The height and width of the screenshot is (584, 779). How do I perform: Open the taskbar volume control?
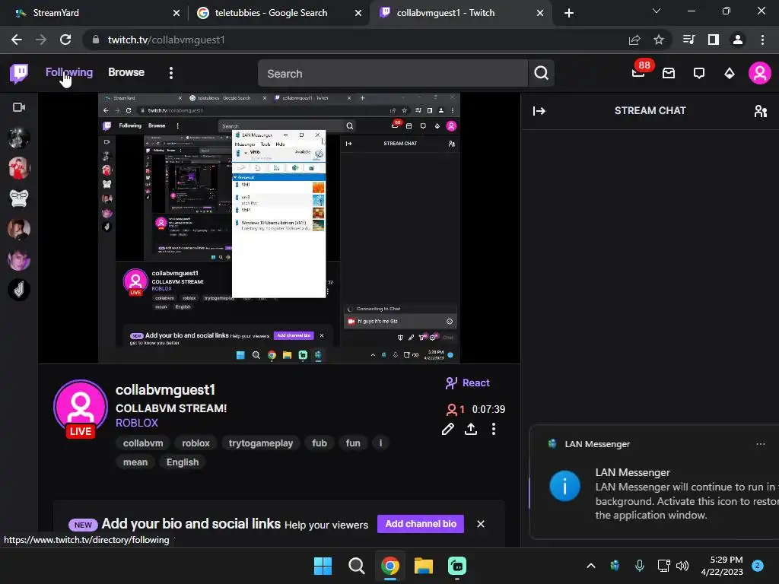pyautogui.click(x=682, y=566)
